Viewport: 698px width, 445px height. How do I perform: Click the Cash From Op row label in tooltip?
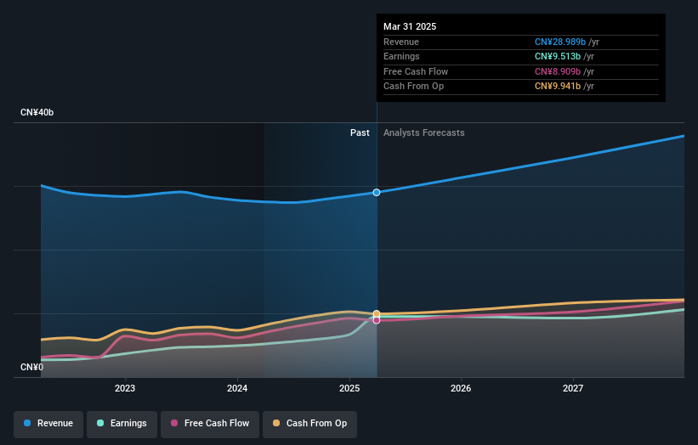(413, 87)
